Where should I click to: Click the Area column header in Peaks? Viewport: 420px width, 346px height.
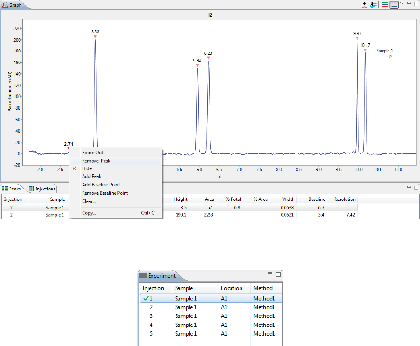[x=209, y=199]
